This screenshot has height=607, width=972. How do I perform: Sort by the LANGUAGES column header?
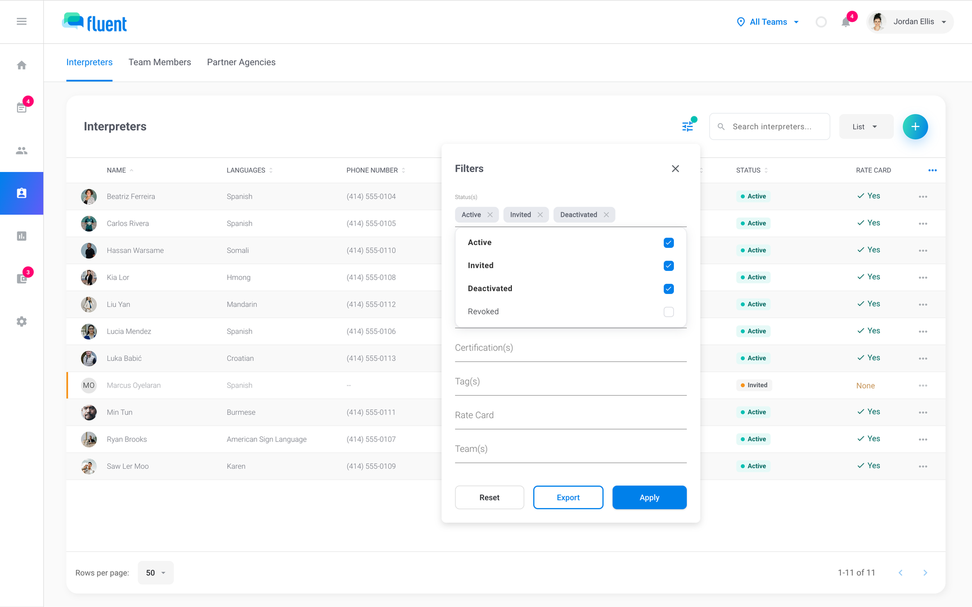249,170
